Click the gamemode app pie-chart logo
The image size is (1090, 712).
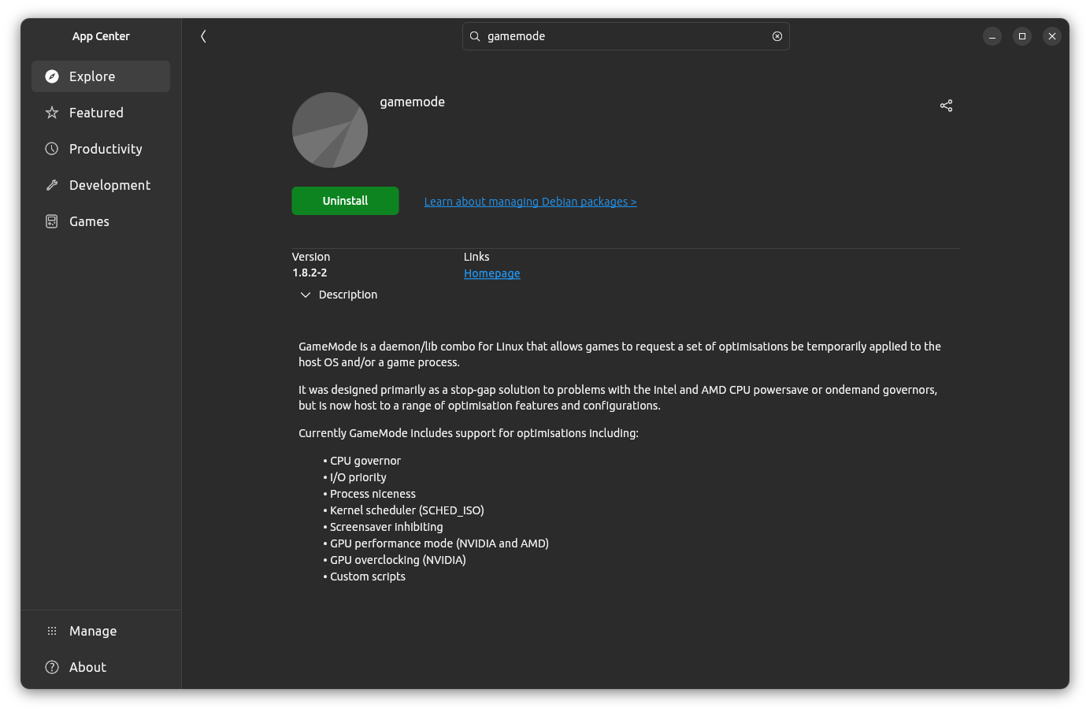[330, 129]
